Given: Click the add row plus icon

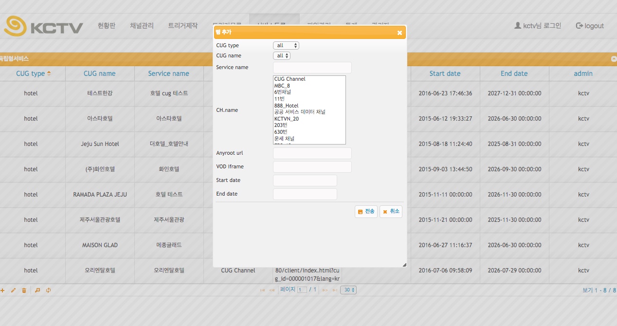Looking at the screenshot, I should tap(2, 290).
